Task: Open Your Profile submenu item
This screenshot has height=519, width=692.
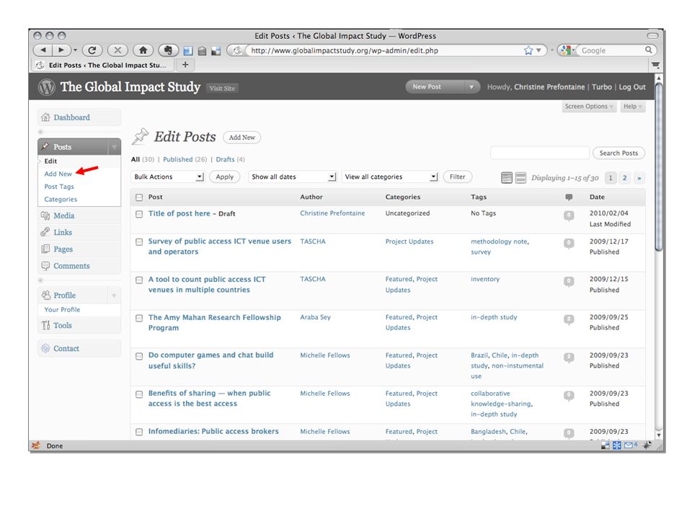Action: pyautogui.click(x=62, y=310)
